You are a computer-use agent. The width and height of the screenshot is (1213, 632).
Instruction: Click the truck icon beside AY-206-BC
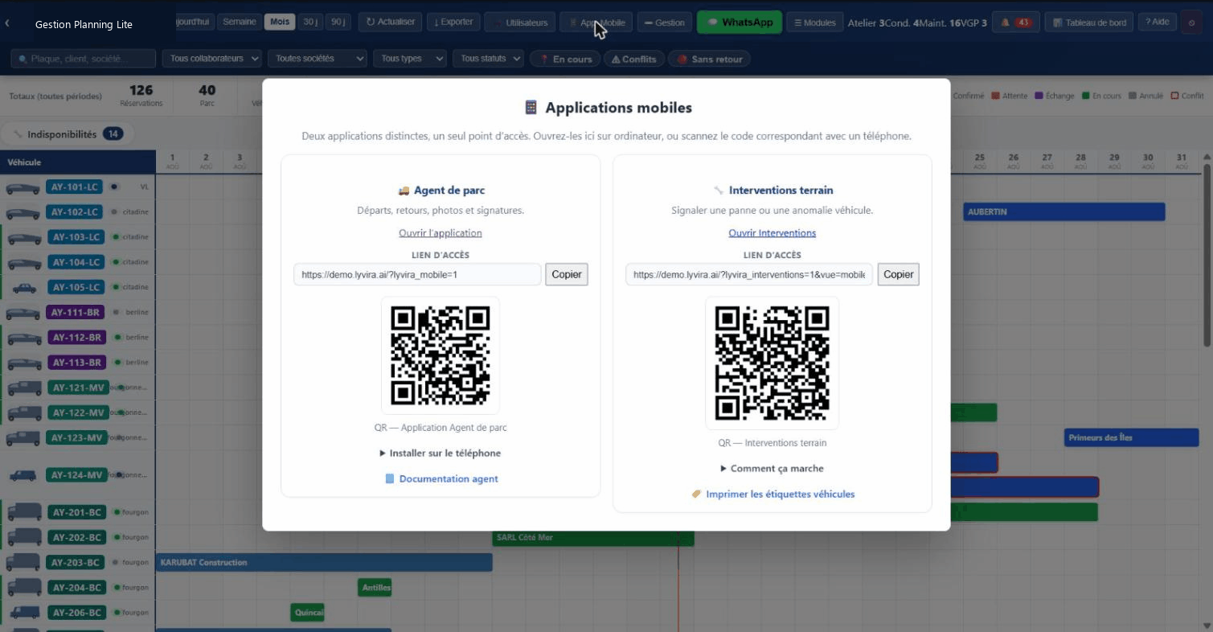coord(24,613)
